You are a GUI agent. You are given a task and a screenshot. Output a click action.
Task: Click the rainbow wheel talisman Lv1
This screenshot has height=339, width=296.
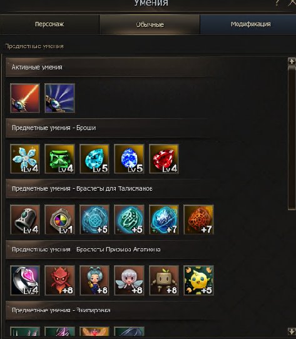(x=59, y=220)
